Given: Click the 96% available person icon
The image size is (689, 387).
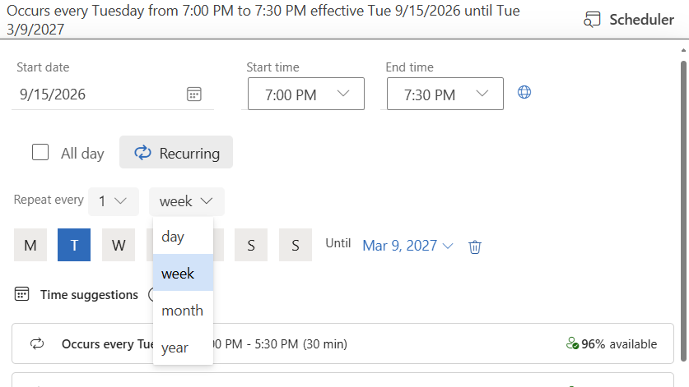Looking at the screenshot, I should (x=572, y=343).
